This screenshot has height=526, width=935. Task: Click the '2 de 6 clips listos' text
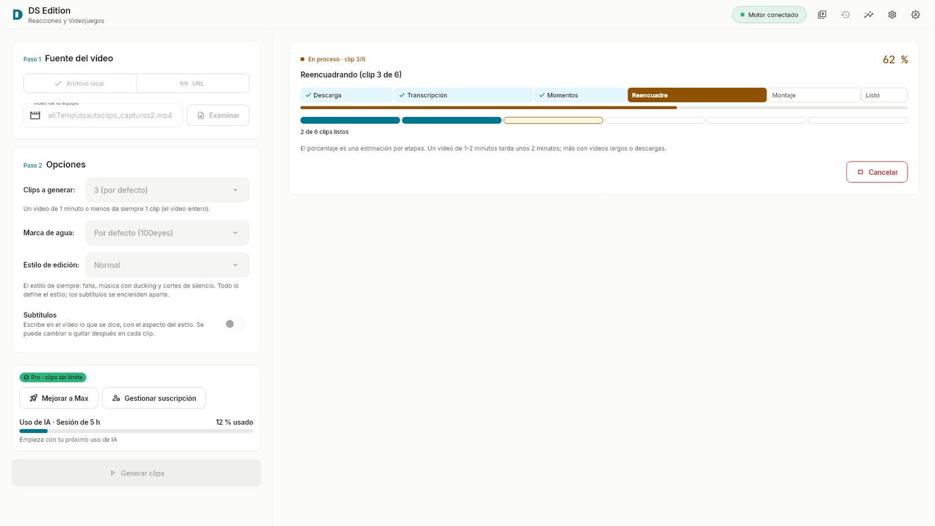click(x=324, y=132)
